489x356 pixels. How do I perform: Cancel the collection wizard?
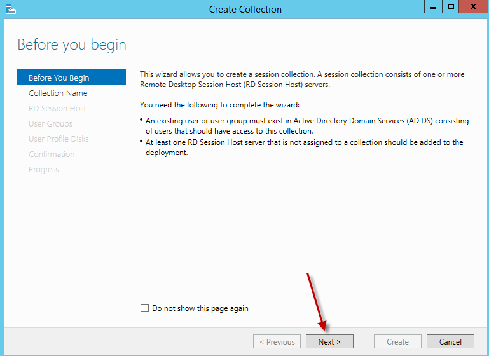[450, 341]
